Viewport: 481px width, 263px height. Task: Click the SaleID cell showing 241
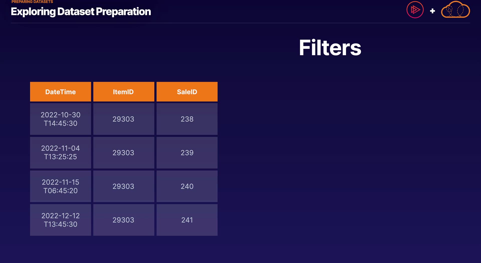tap(187, 220)
